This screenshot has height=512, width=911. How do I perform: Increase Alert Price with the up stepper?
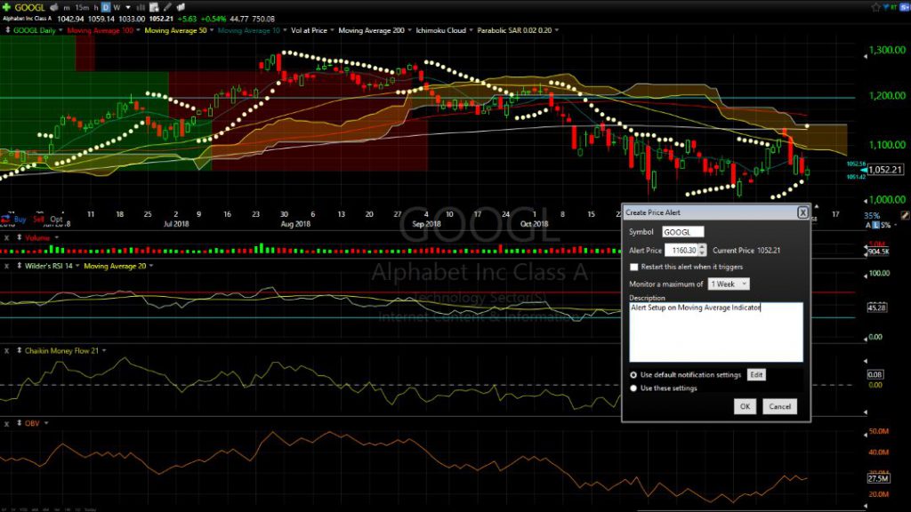tap(702, 247)
